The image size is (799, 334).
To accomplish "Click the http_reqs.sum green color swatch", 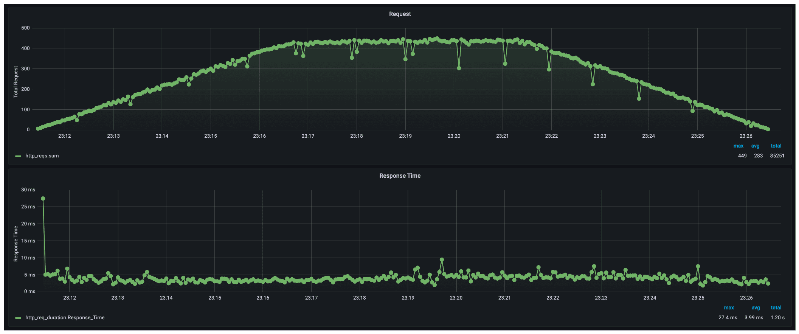I will tap(18, 156).
